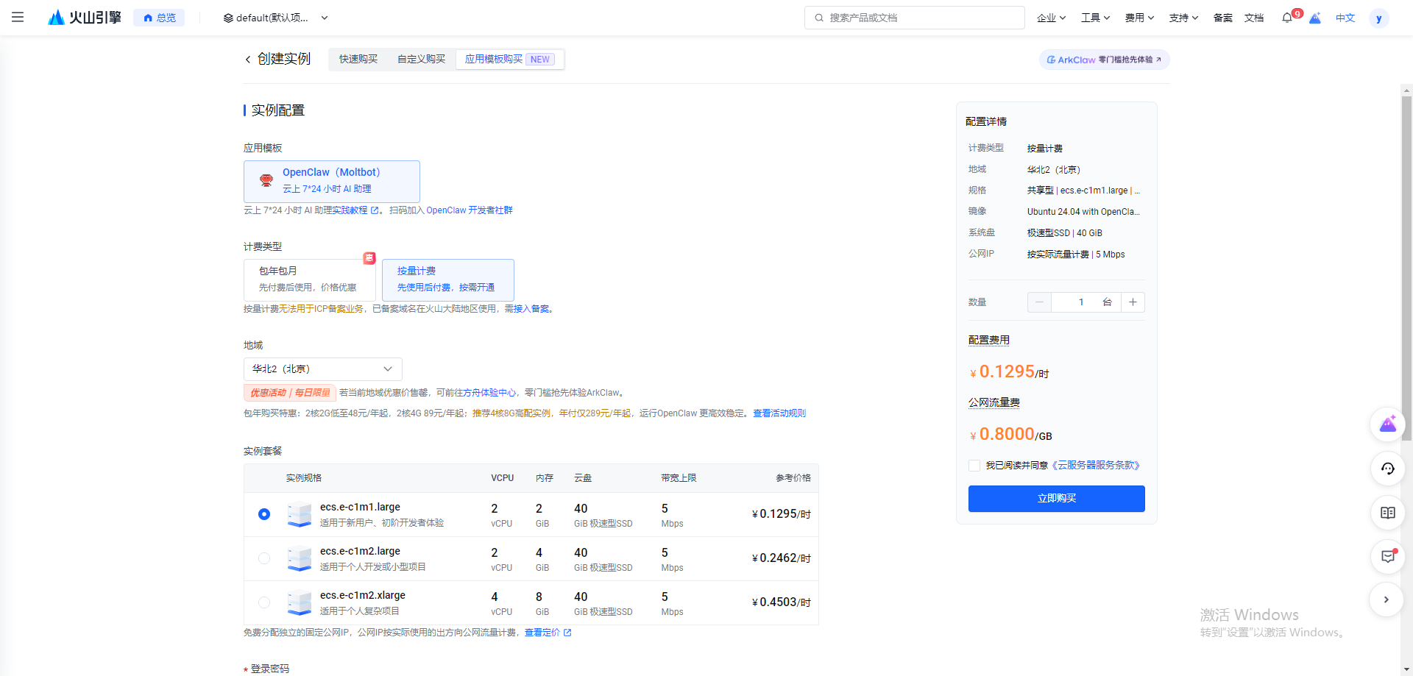Click the ecs.e-c1m2.large server icon

click(299, 558)
